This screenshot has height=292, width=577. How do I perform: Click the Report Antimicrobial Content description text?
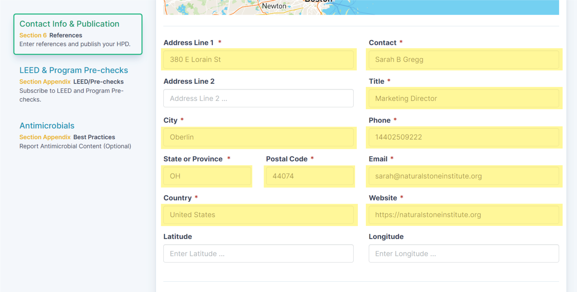click(x=75, y=146)
